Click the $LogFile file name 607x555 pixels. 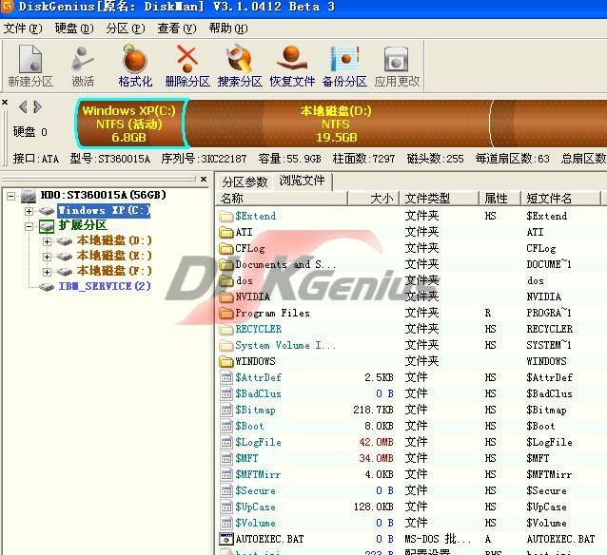click(x=258, y=443)
